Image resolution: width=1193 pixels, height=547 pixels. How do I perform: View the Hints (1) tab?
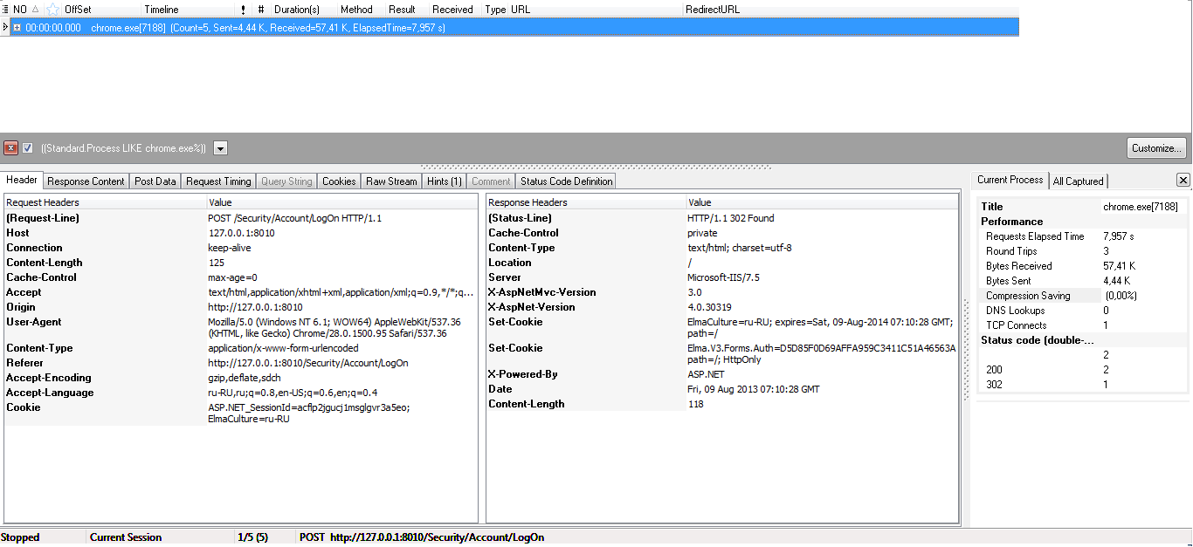point(444,181)
